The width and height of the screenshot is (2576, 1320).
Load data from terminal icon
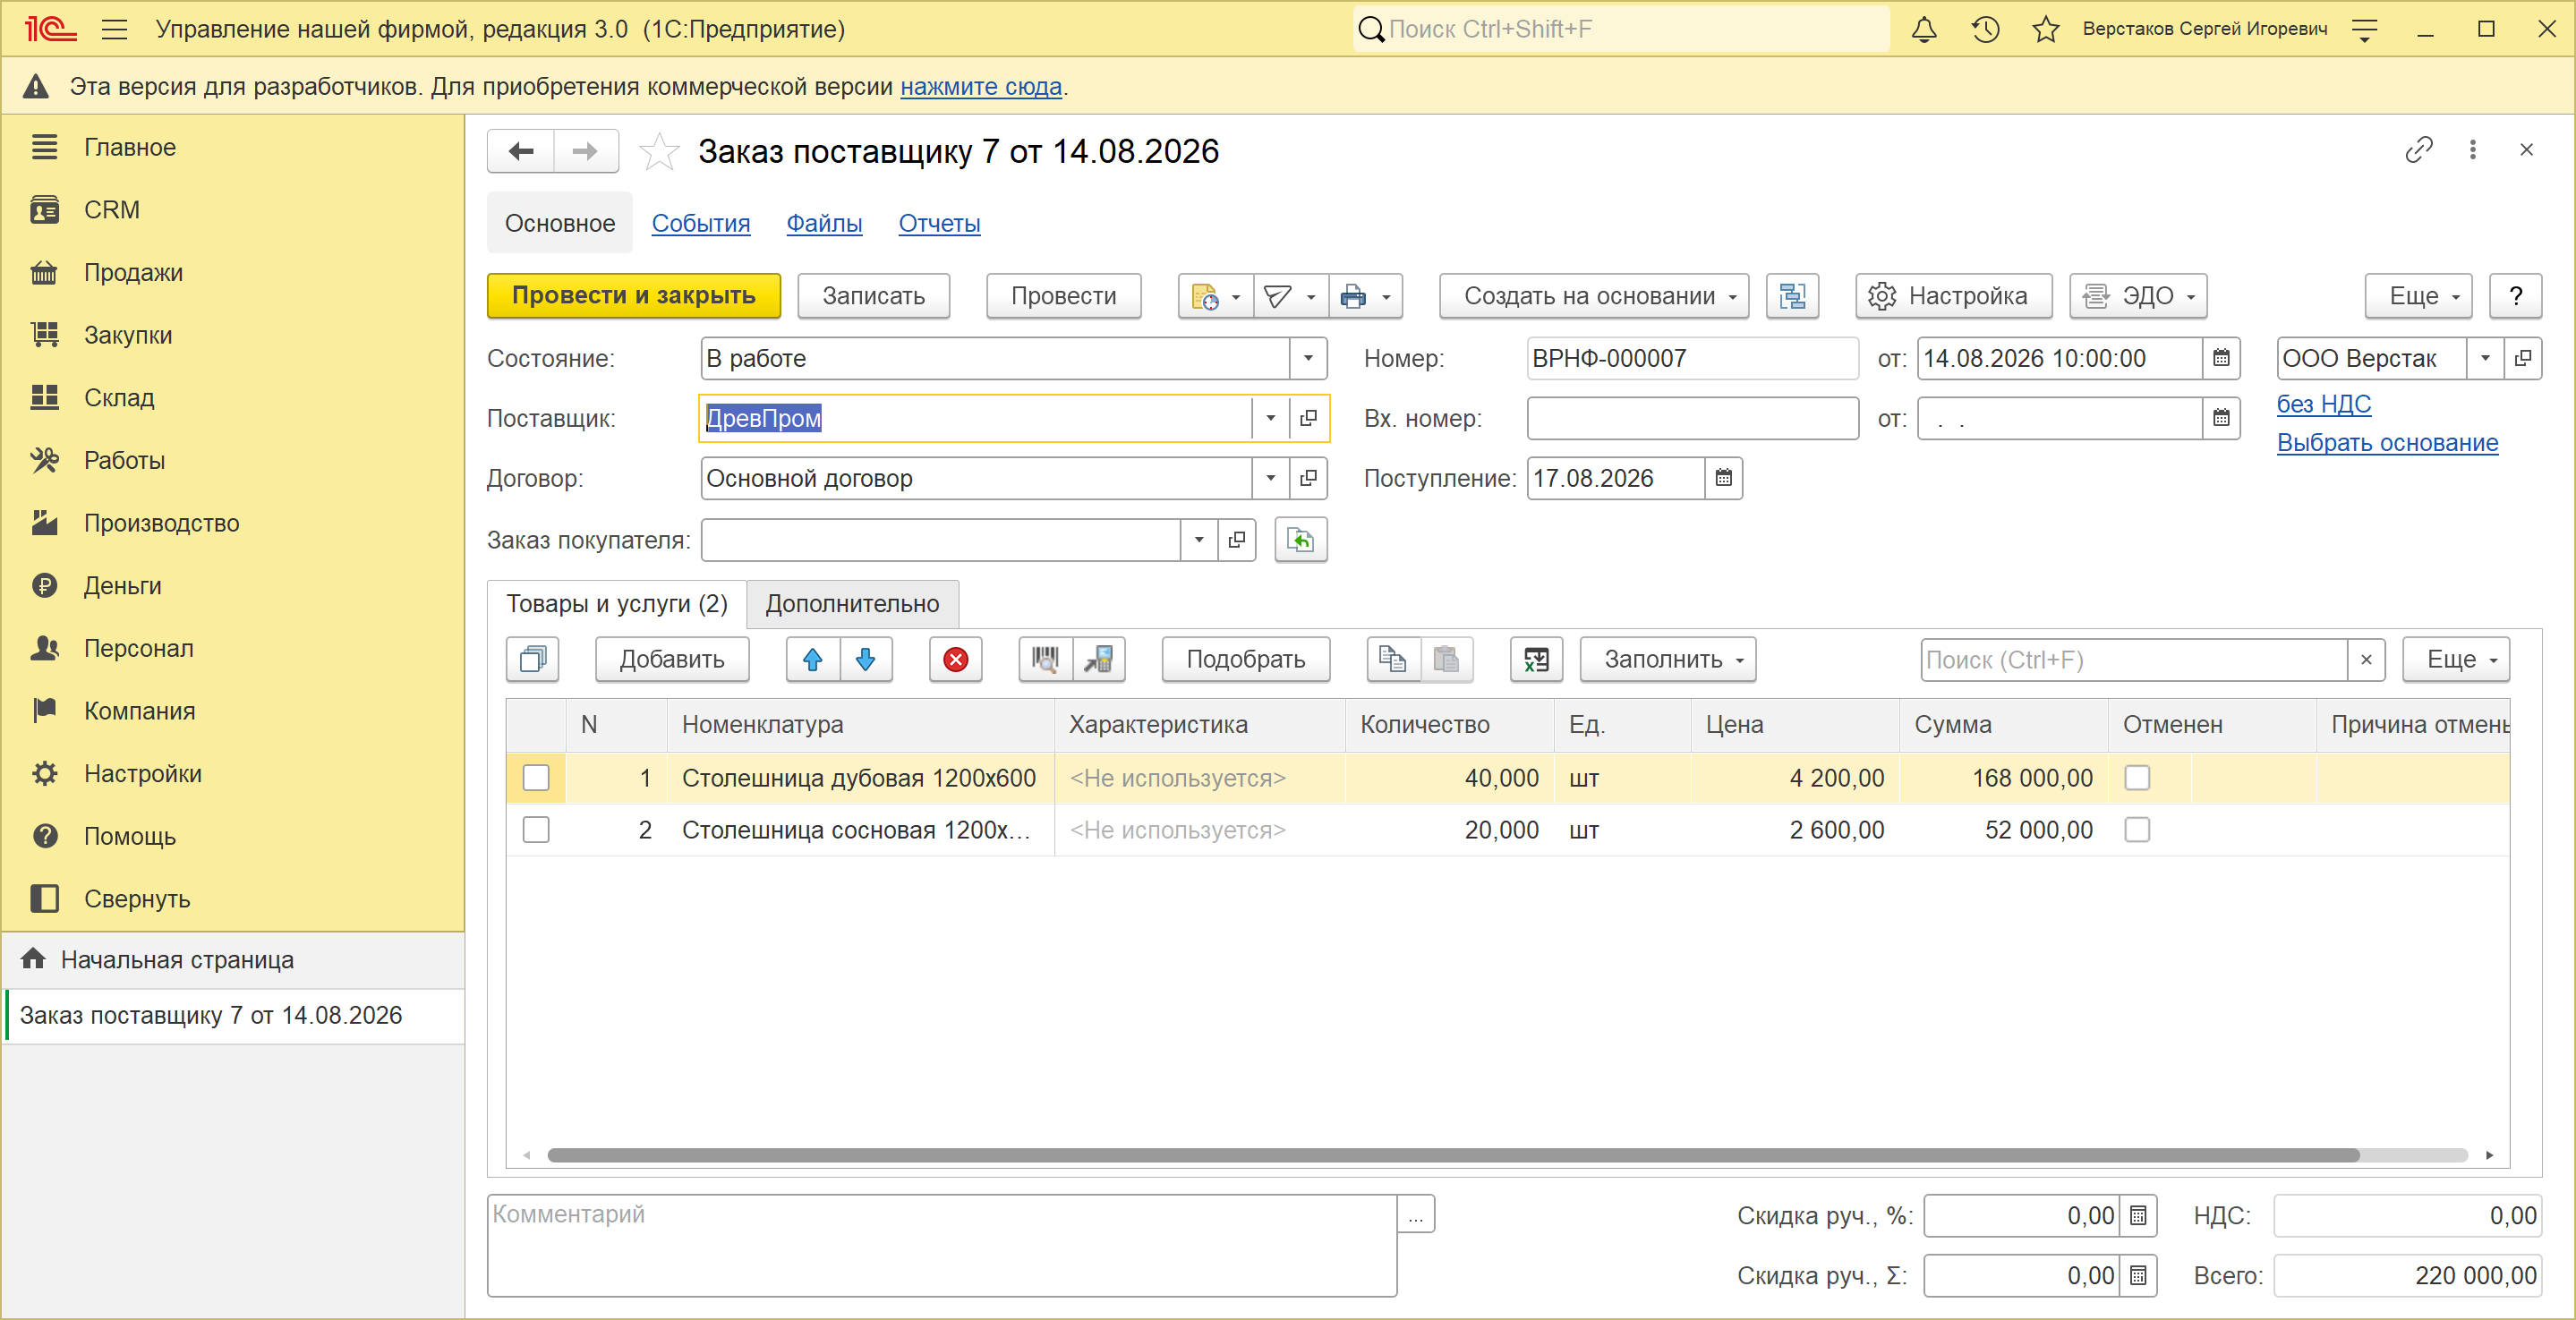pyautogui.click(x=1098, y=659)
